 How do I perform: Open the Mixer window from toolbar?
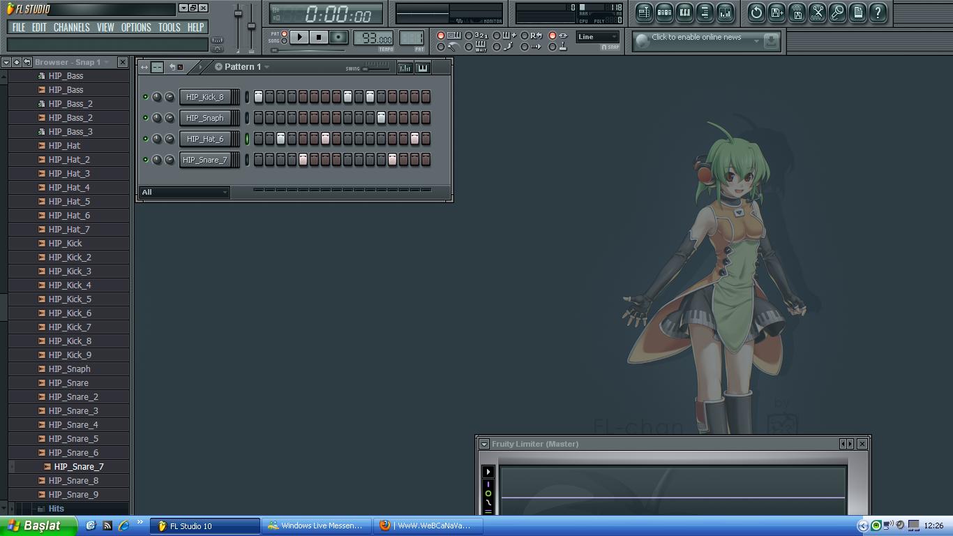(x=726, y=13)
